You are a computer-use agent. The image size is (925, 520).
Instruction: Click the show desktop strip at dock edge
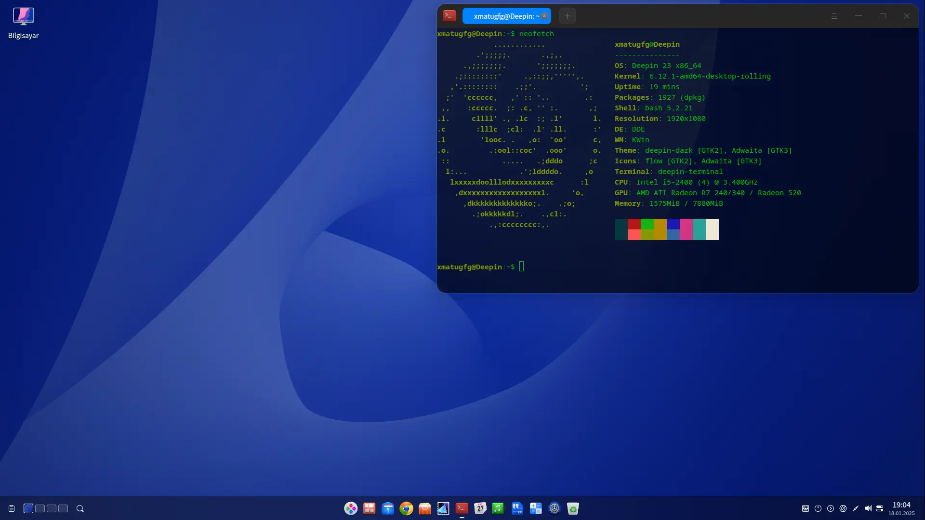point(922,508)
